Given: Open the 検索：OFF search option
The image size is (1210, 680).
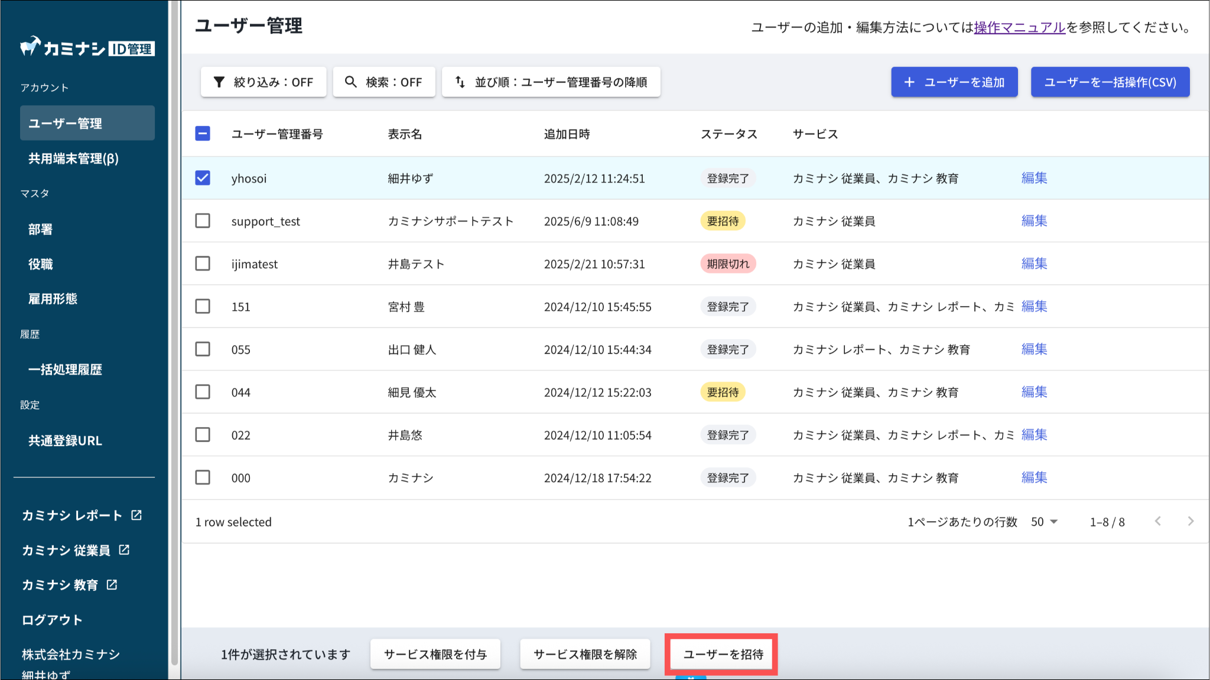Looking at the screenshot, I should (x=384, y=82).
